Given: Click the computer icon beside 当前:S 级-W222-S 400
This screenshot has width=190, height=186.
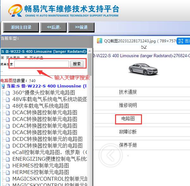Looking at the screenshot, I should pyautogui.click(x=3, y=86).
